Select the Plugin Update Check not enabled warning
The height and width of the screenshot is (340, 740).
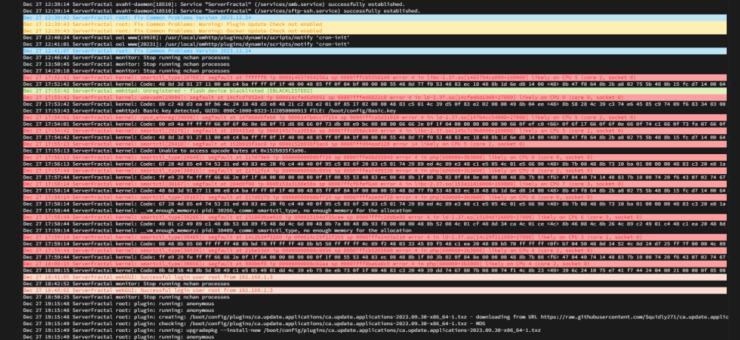pyautogui.click(x=374, y=24)
